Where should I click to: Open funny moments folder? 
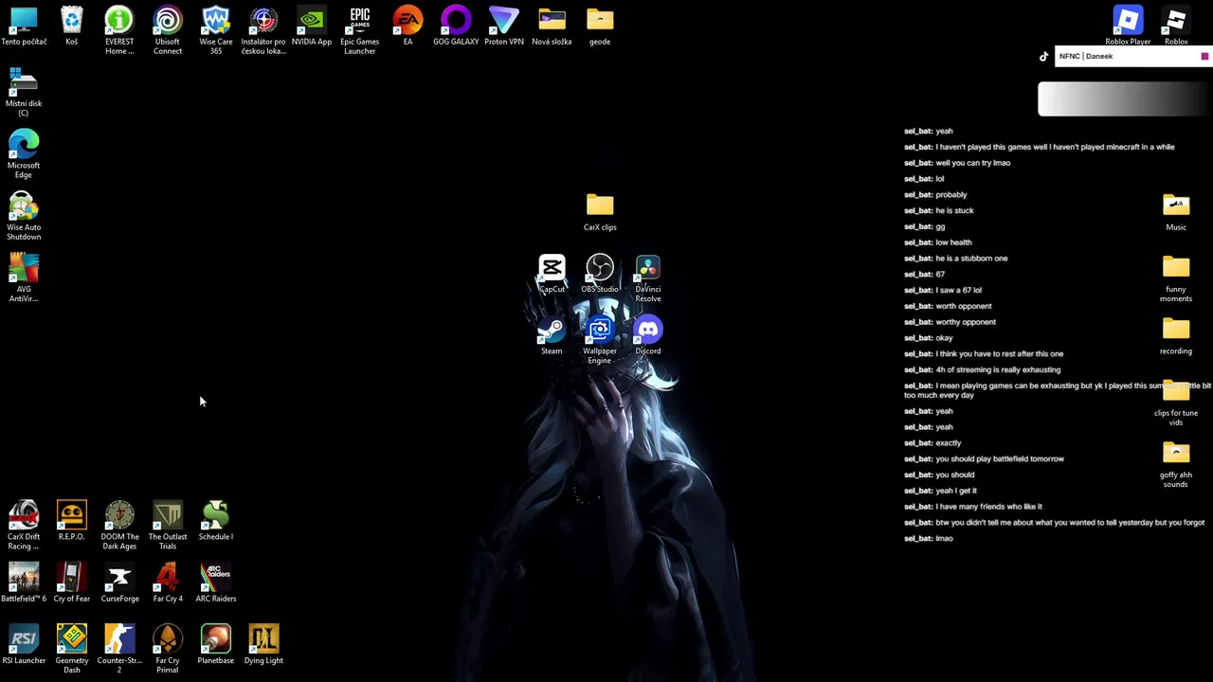1176,278
